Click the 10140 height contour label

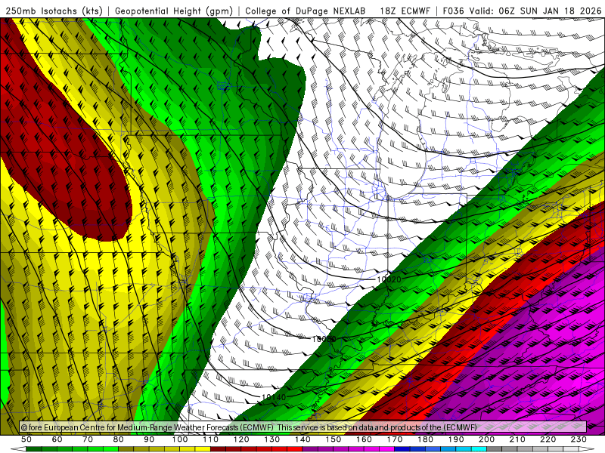click(274, 397)
